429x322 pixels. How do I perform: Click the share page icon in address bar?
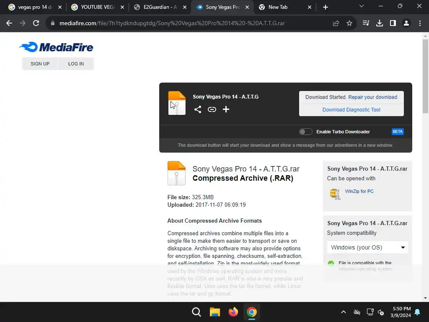(336, 23)
